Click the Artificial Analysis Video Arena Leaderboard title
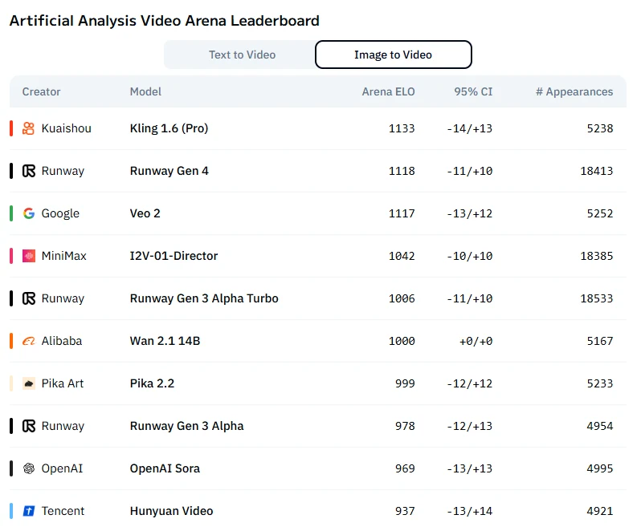The image size is (641, 531). 165,21
